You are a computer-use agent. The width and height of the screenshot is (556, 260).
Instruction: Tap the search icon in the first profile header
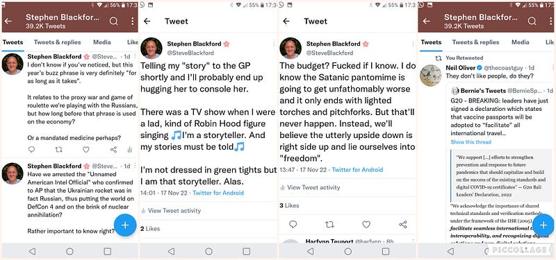coord(113,21)
